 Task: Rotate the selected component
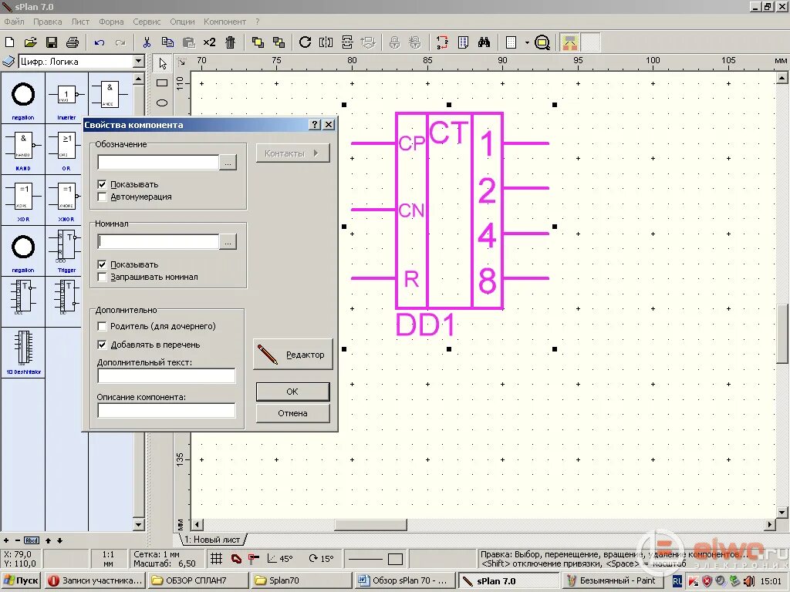click(305, 42)
